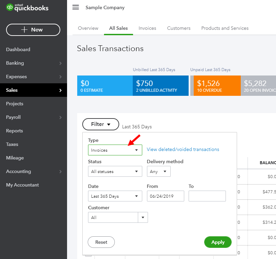
Task: Expand the Payroll submenu chevron
Action: [x=60, y=117]
